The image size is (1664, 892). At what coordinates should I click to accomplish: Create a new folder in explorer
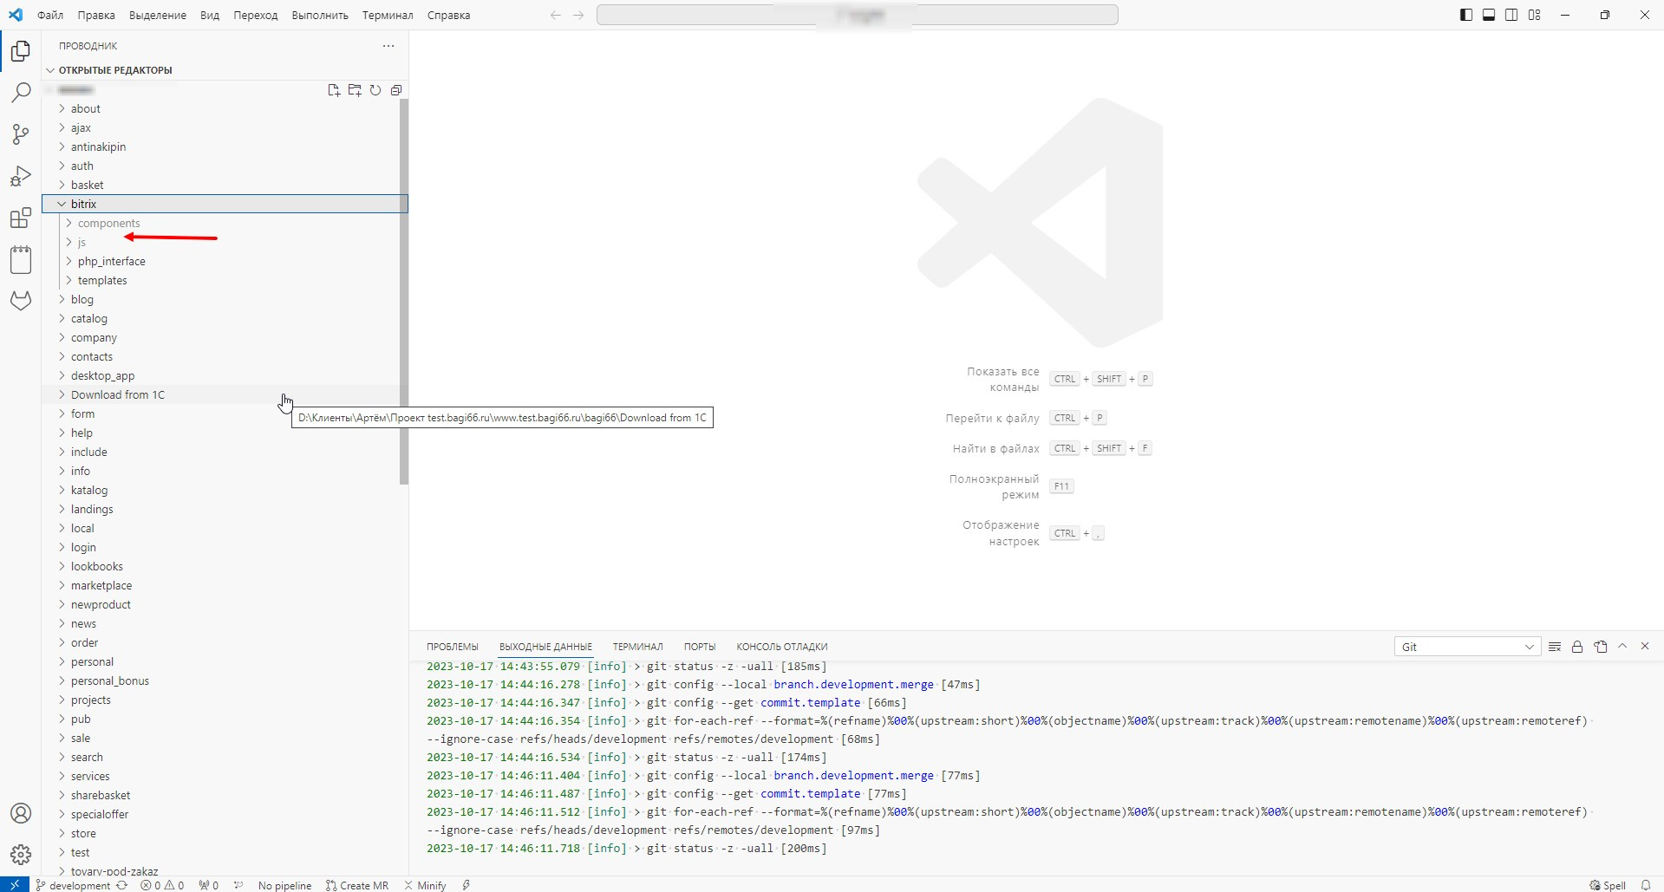[355, 90]
